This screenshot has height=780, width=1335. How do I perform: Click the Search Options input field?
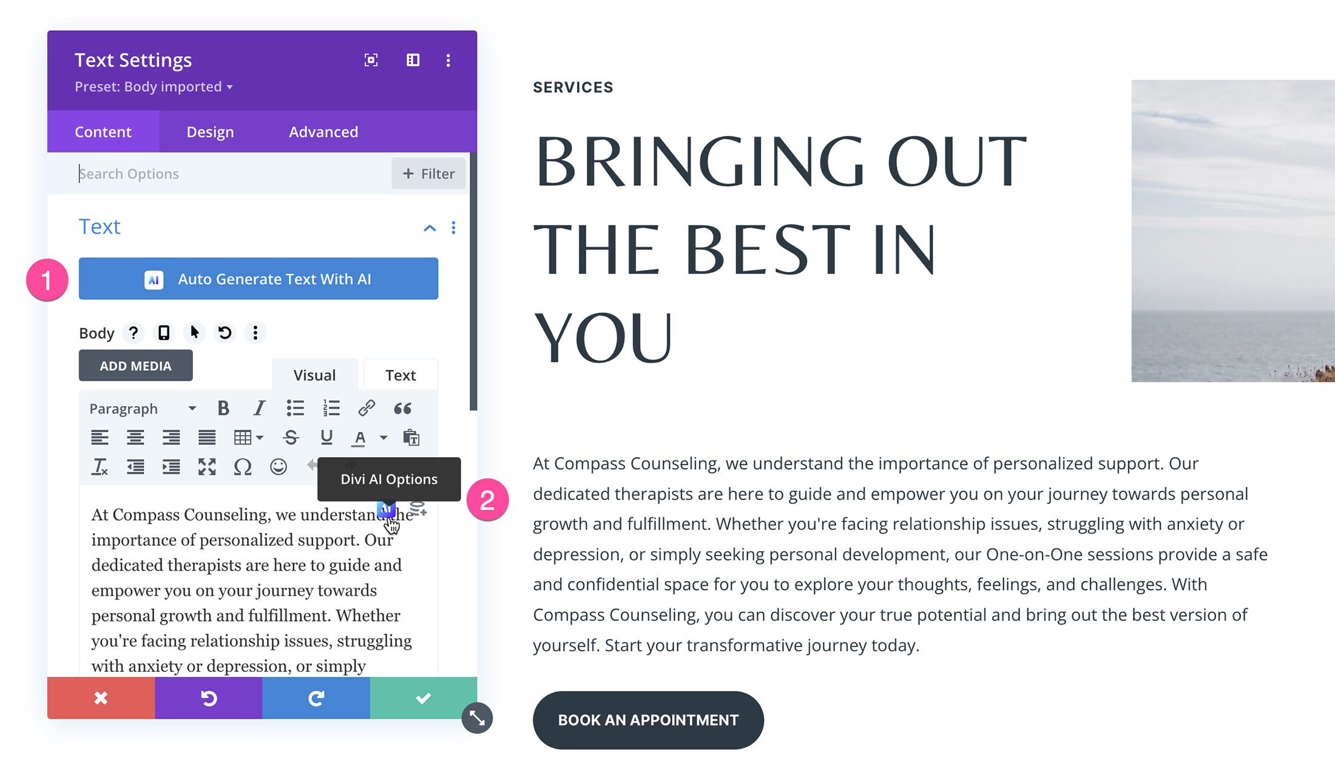[x=228, y=174]
